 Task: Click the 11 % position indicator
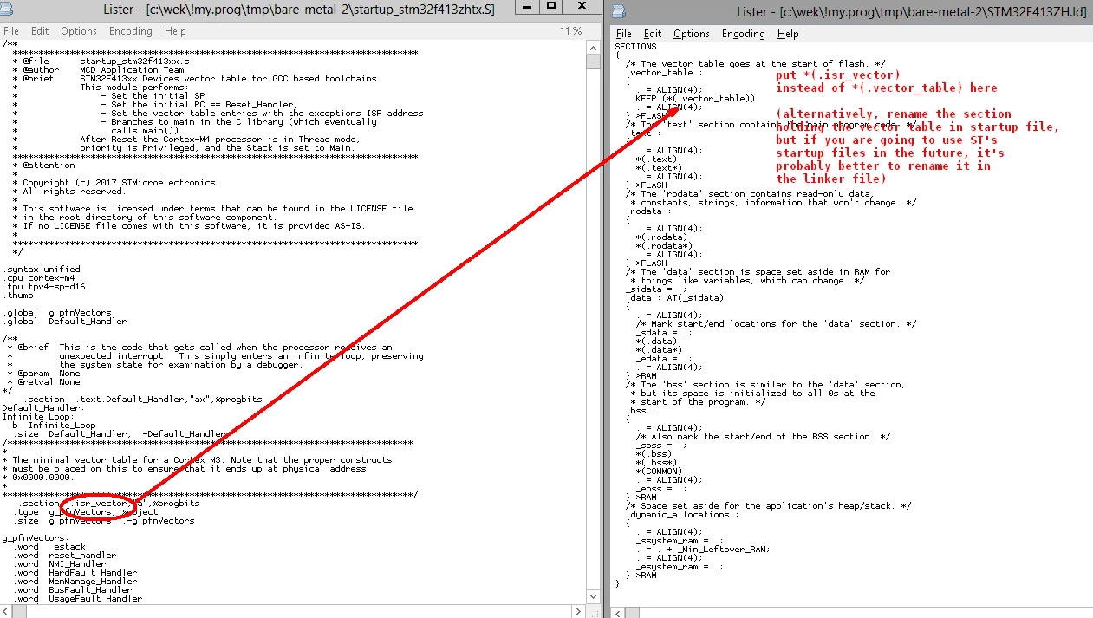pyautogui.click(x=570, y=31)
